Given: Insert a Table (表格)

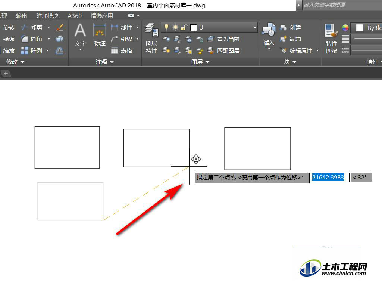Looking at the screenshot, I should point(121,51).
